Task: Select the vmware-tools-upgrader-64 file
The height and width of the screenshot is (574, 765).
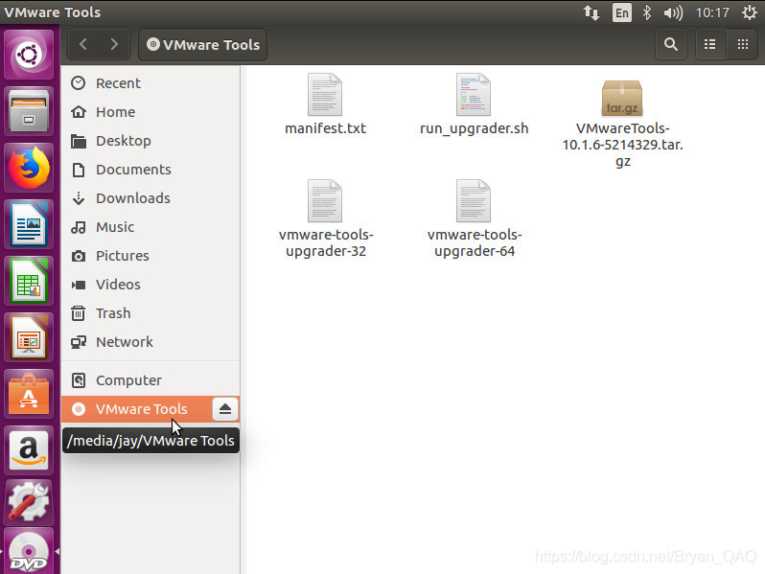Action: [475, 219]
